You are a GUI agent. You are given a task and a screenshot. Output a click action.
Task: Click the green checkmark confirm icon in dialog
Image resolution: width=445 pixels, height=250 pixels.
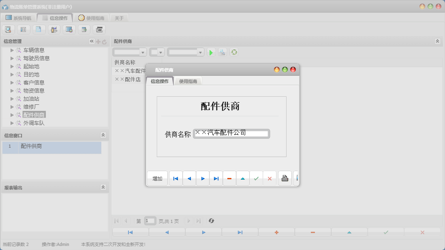[x=256, y=178]
